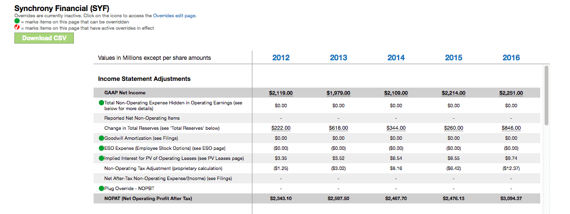Viewport: 570px width, 214px height.
Task: Click green override icon beside Total Non-Operating Expense
Action: click(x=101, y=103)
